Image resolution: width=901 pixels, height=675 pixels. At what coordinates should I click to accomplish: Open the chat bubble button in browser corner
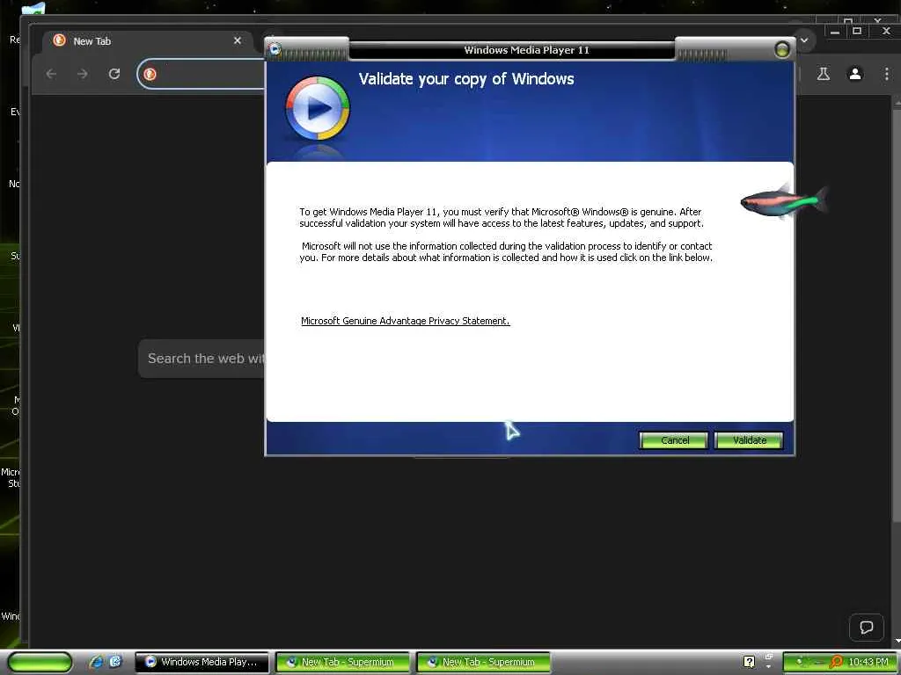point(867,627)
